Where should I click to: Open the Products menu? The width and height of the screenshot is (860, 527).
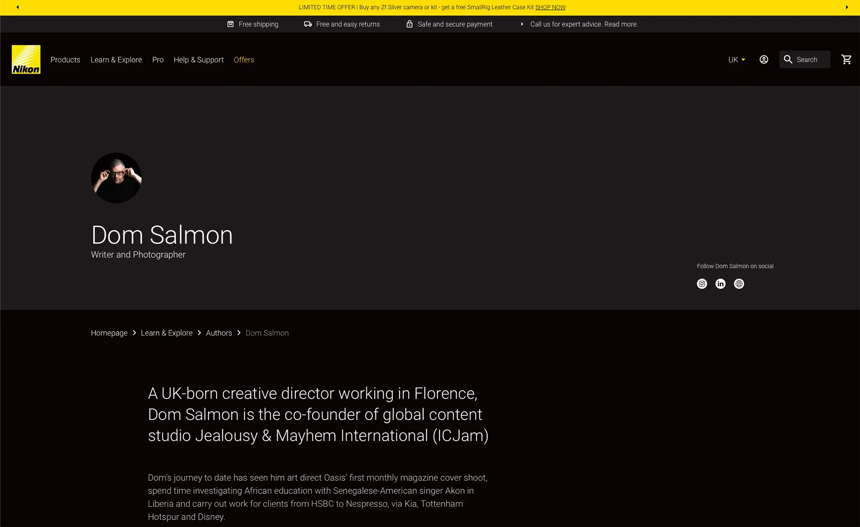[x=65, y=60]
